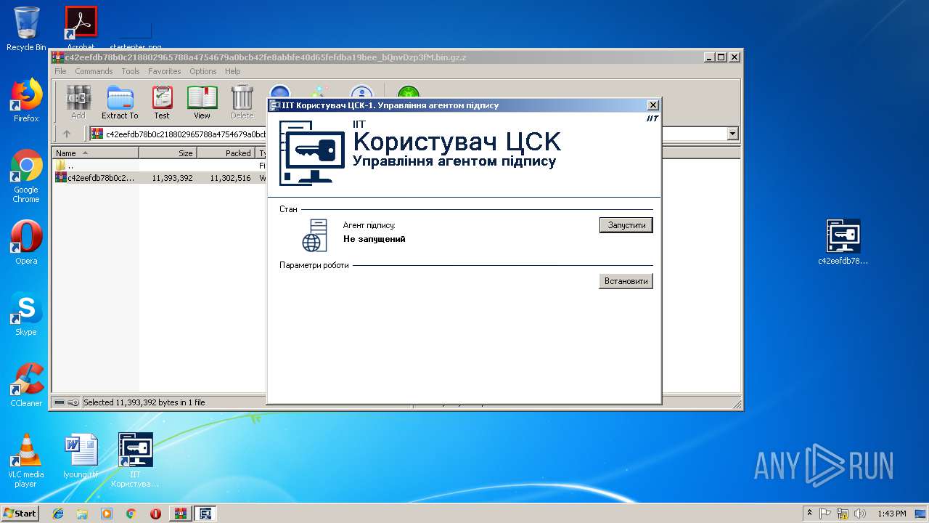Open the Opera desktop shortcut

point(26,242)
